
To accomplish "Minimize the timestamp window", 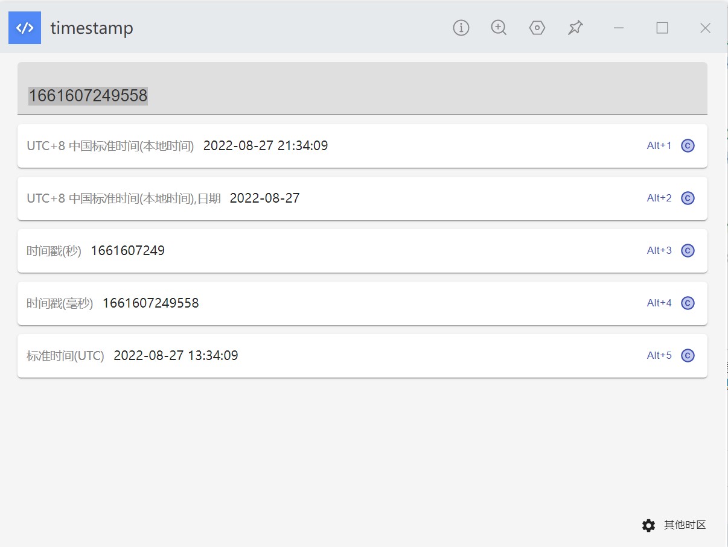I will 619,28.
